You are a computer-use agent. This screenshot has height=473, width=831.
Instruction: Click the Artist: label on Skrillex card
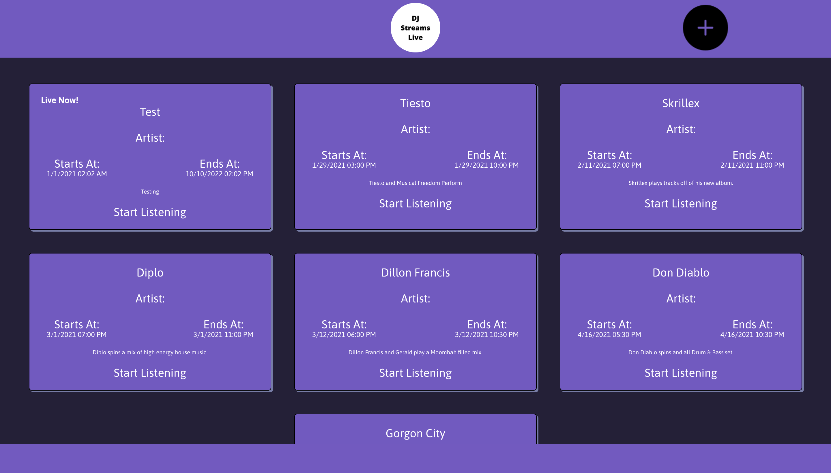coord(681,129)
